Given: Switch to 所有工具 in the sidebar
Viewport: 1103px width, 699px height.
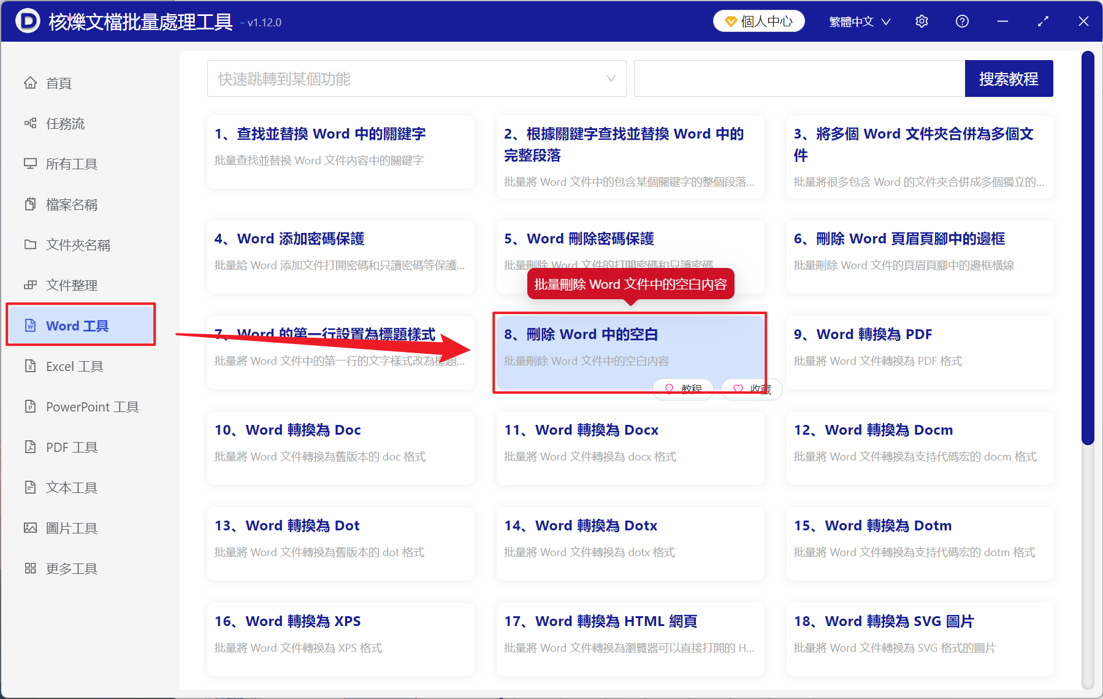Looking at the screenshot, I should [x=71, y=163].
